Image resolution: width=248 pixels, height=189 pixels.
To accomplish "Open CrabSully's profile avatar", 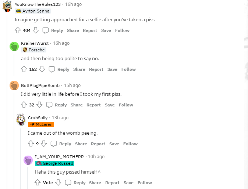I will [x=21, y=120].
